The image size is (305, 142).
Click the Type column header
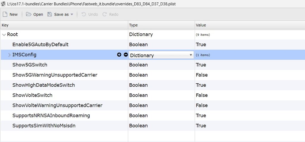[161, 25]
